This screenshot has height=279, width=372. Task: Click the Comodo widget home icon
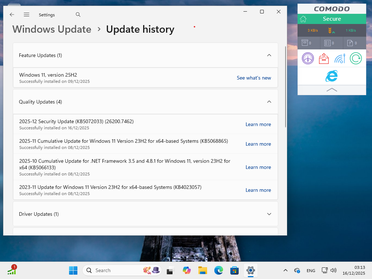click(x=303, y=19)
